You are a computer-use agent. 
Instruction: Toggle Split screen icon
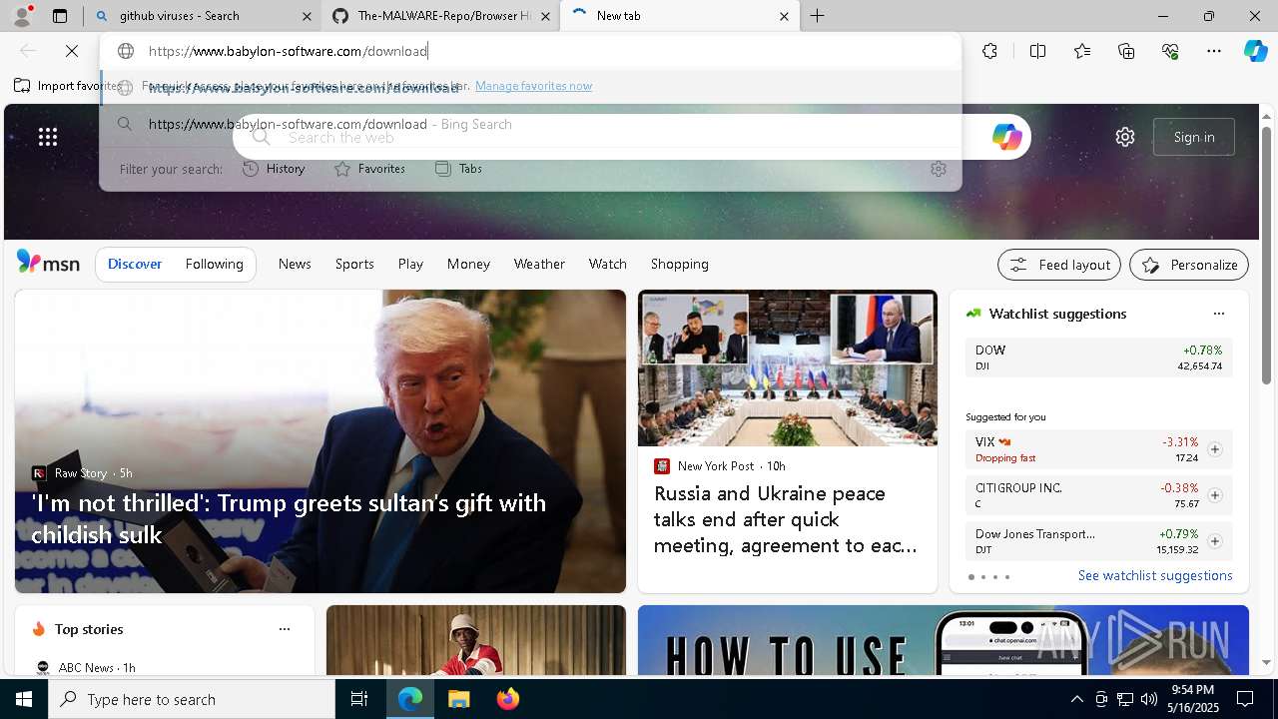pos(1037,51)
